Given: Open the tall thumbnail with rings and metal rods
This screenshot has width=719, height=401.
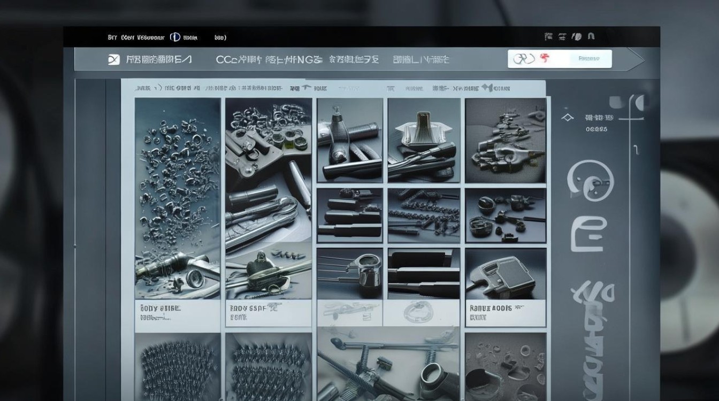Looking at the screenshot, I should 268,199.
